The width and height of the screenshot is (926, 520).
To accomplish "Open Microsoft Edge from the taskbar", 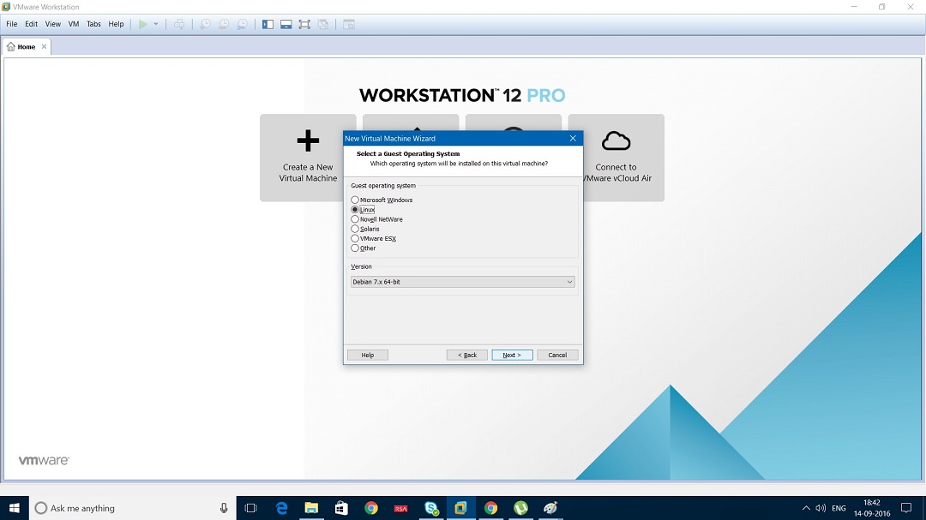I will tap(282, 508).
